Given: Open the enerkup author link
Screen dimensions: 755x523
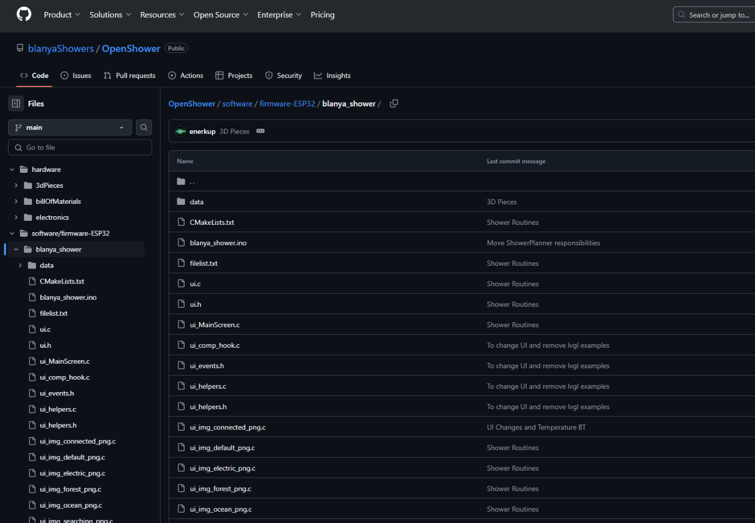Looking at the screenshot, I should 202,131.
